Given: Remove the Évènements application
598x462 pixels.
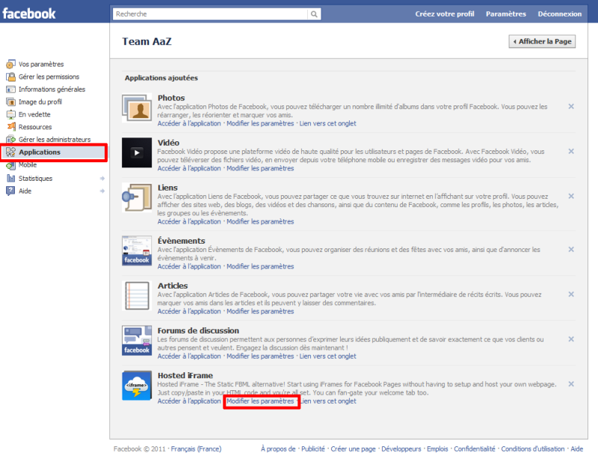Looking at the screenshot, I should point(571,249).
